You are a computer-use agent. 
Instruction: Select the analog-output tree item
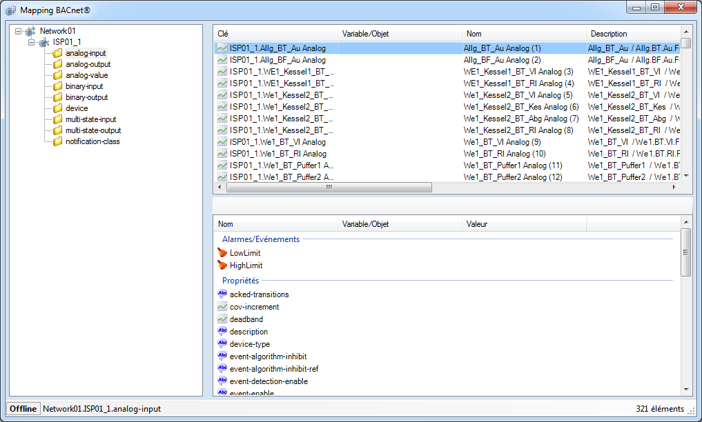tap(88, 64)
